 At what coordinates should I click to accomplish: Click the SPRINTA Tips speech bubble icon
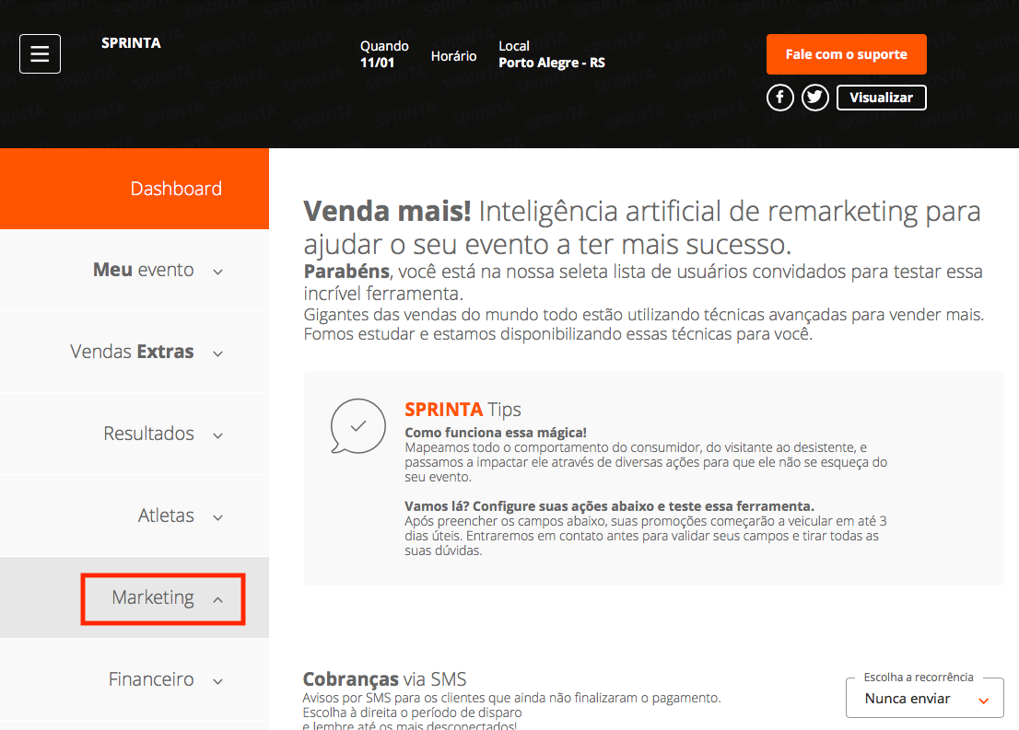(358, 426)
